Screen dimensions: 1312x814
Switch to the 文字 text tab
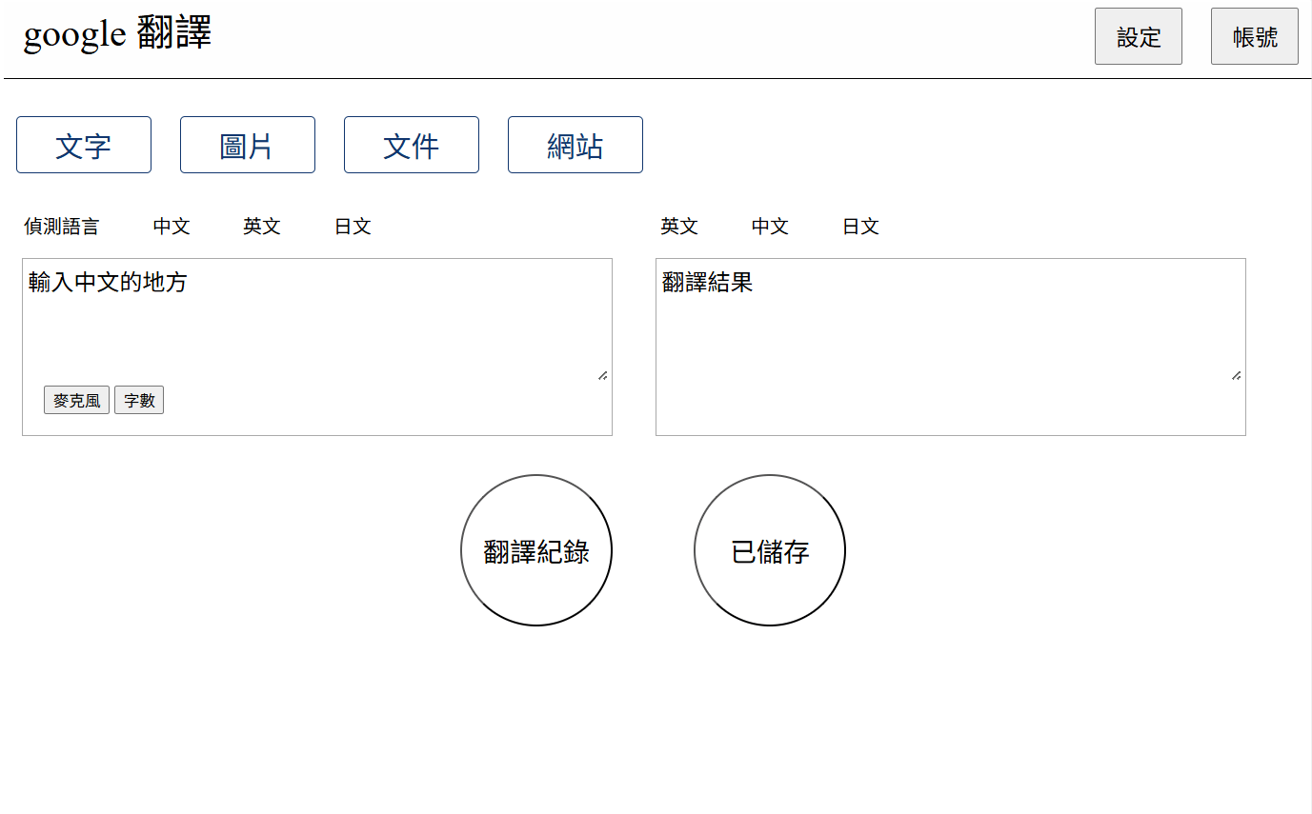point(84,145)
